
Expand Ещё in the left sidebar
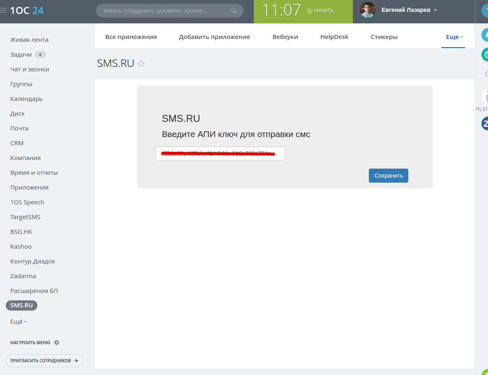point(18,322)
